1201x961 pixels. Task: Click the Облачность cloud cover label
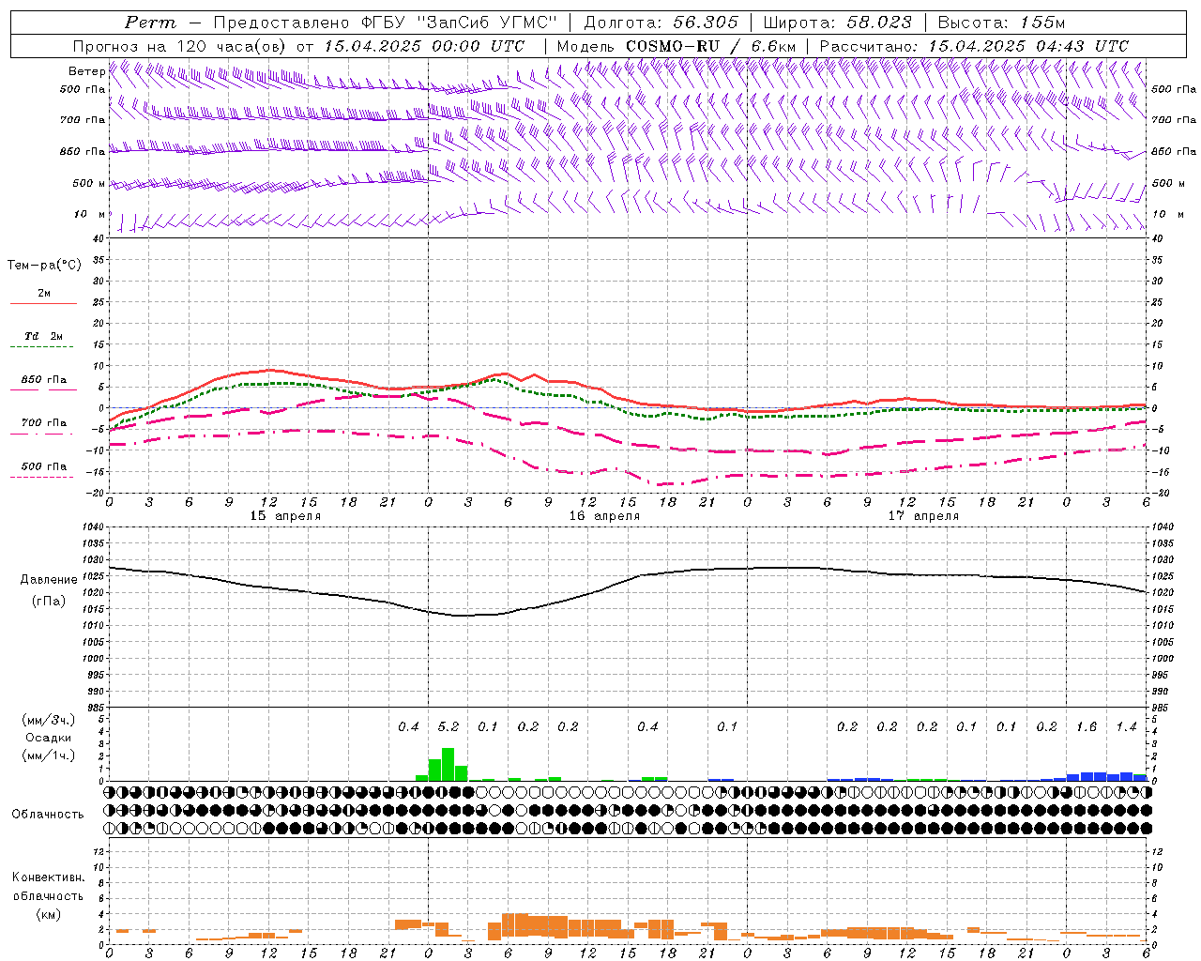point(48,815)
